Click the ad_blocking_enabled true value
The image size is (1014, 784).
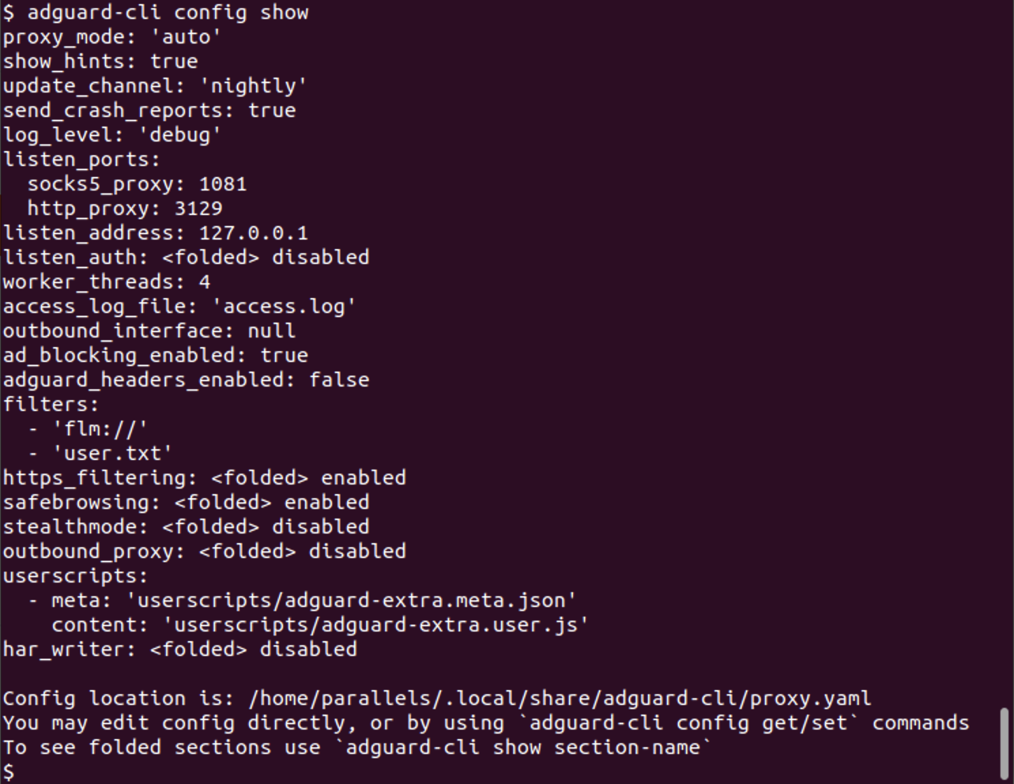pos(284,355)
